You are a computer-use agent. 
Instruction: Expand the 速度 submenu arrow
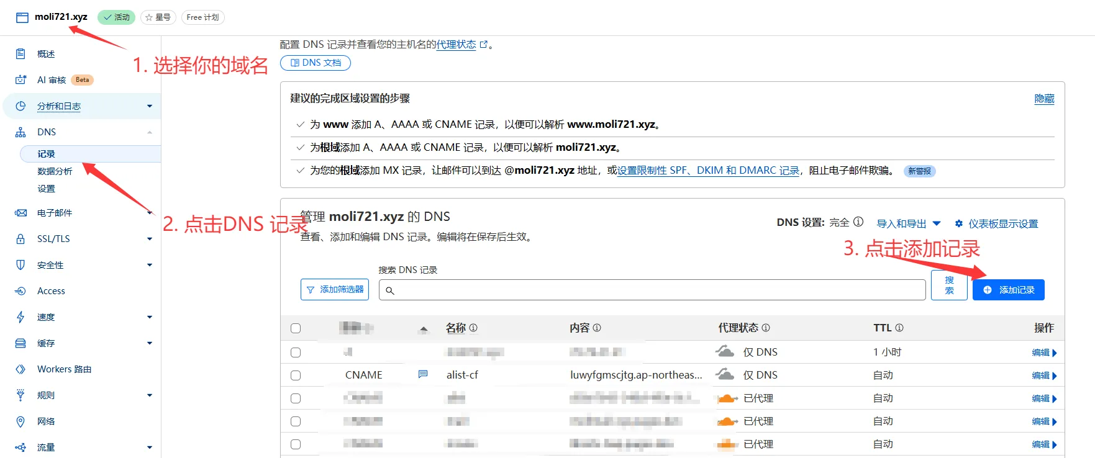150,317
